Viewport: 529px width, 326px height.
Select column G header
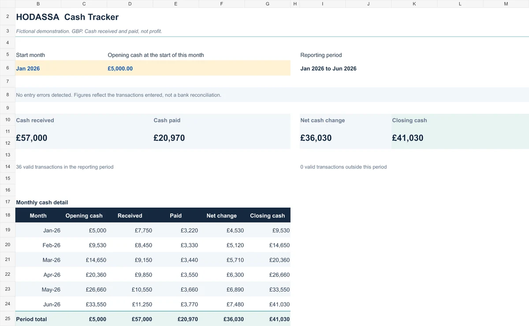(268, 4)
